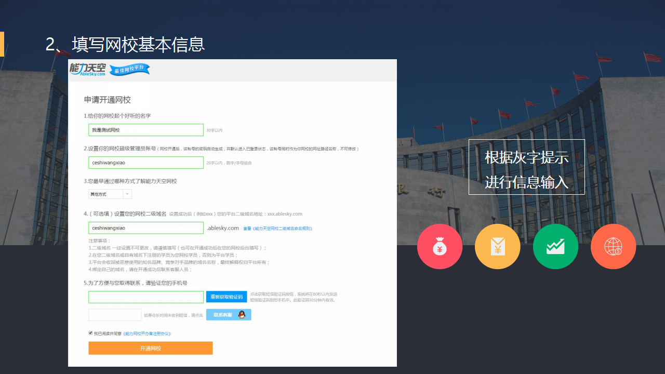Click the yellow yuan envelope circle icon
This screenshot has width=665, height=374.
coord(497,246)
